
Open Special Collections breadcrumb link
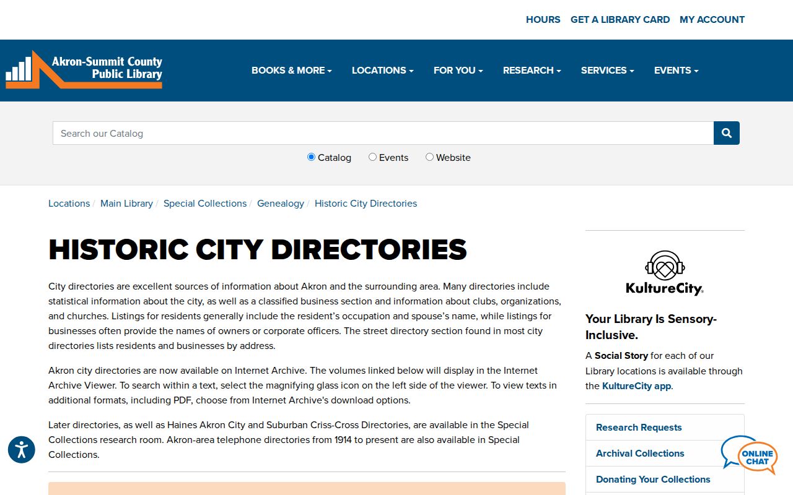tap(205, 204)
